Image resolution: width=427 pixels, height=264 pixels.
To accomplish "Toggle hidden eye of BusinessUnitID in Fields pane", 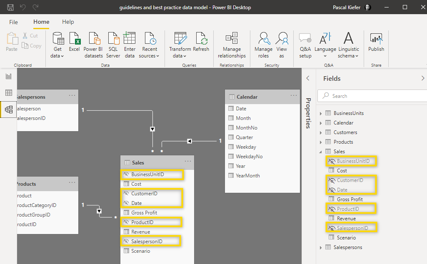I will coord(332,161).
